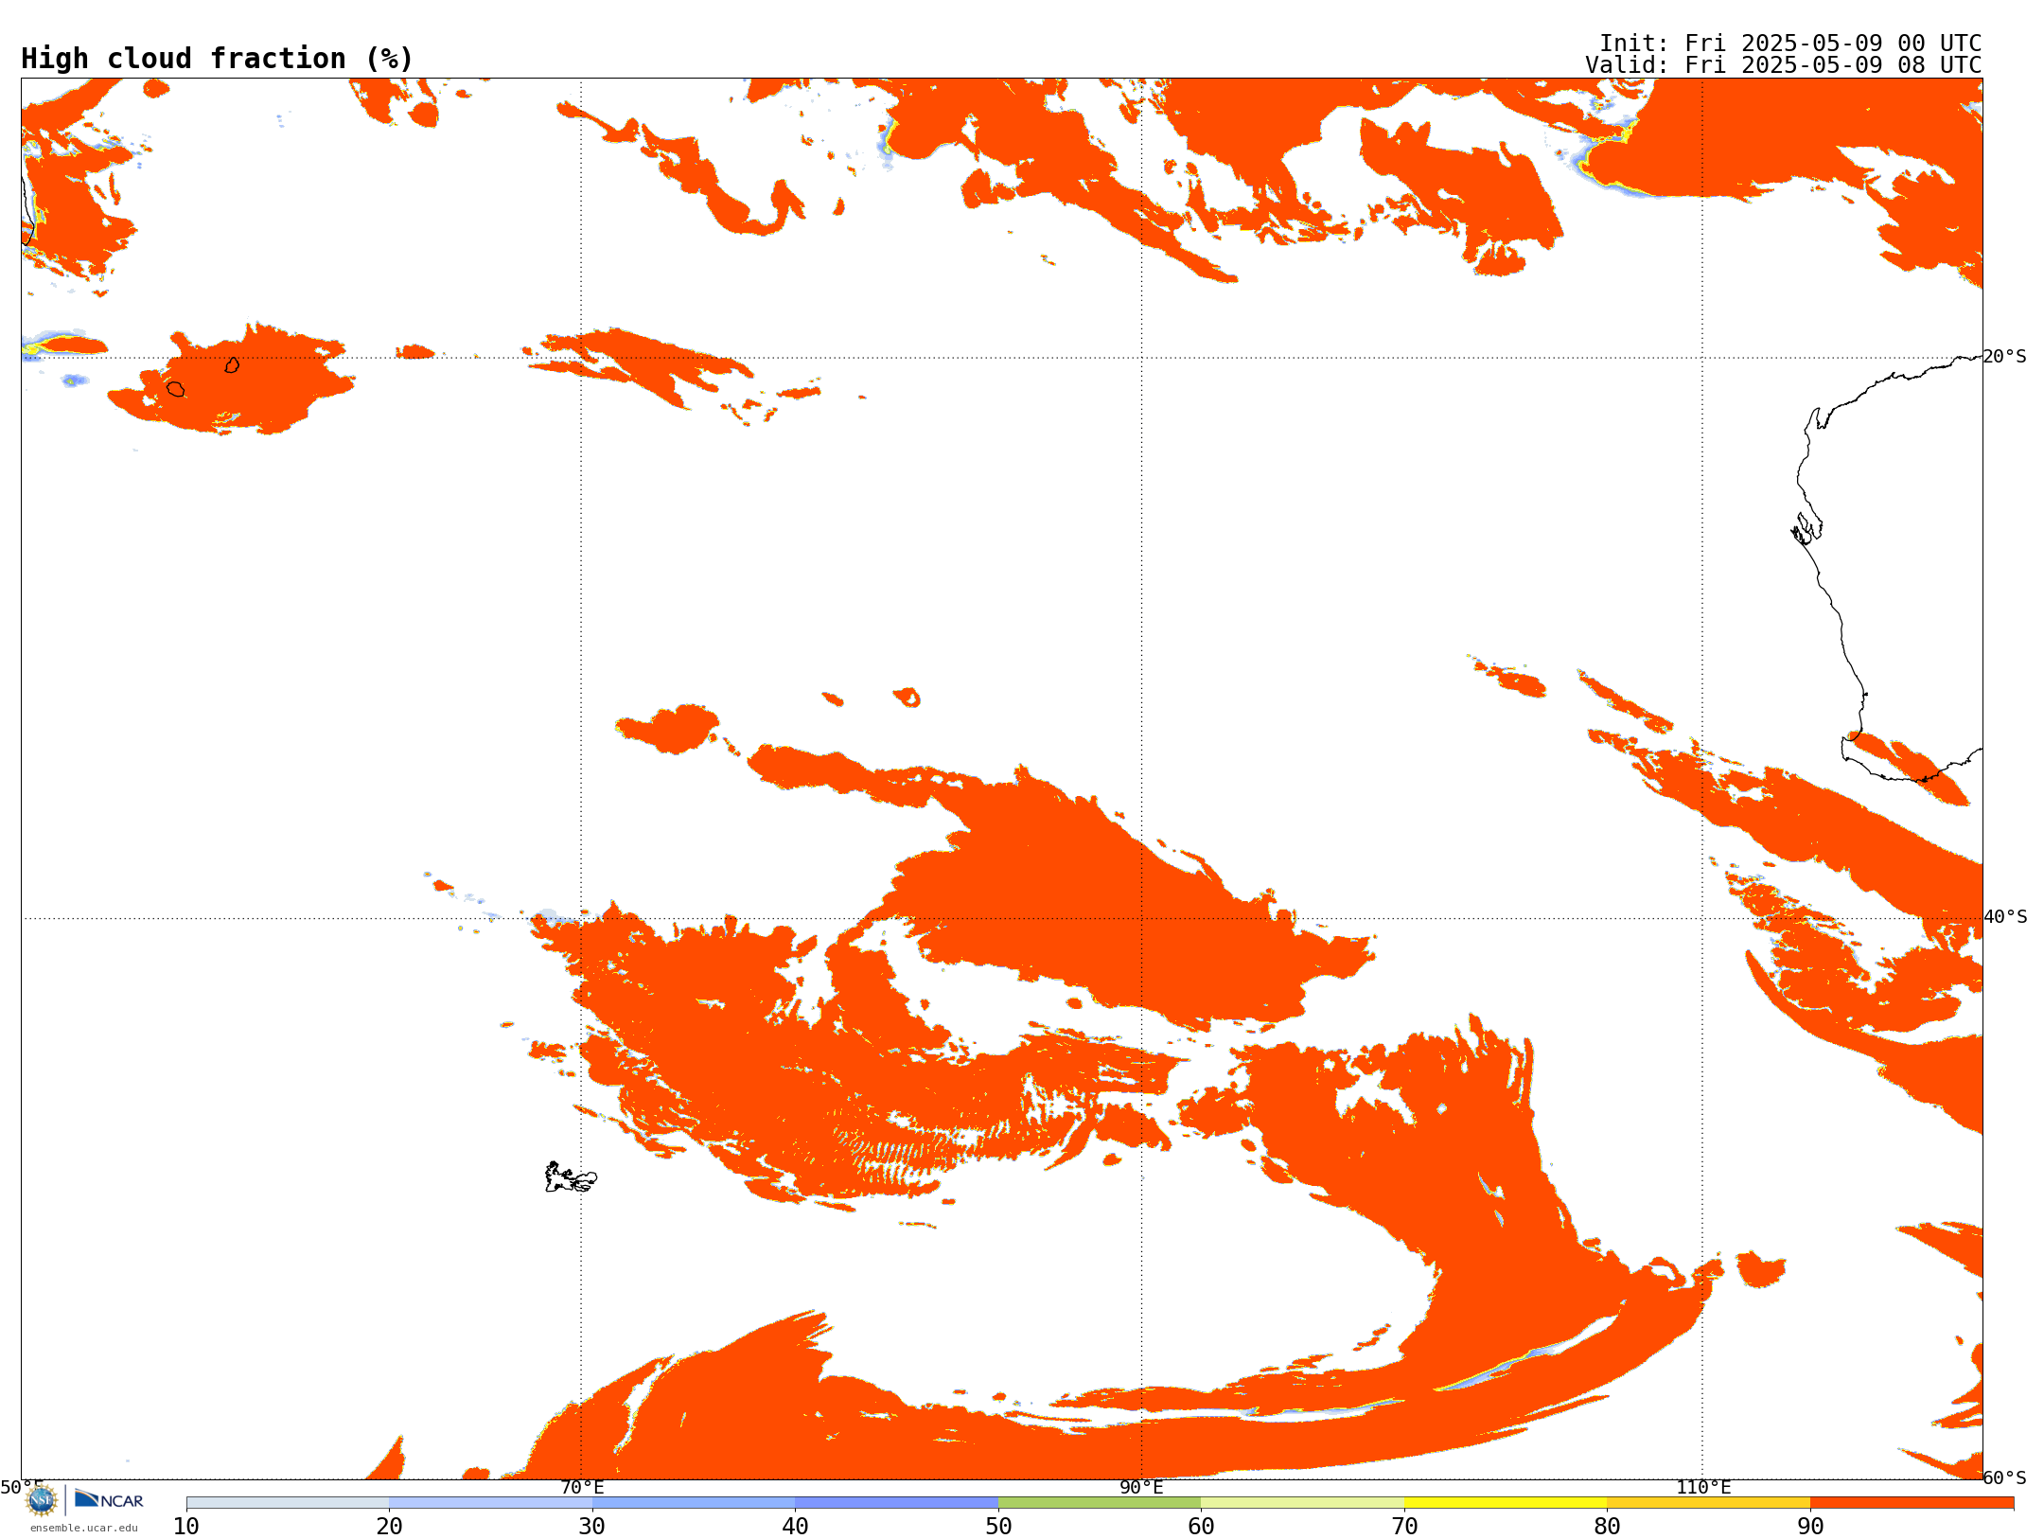Click the 70°E longitude label
Screen dimensions: 2044x1539
coord(582,1488)
